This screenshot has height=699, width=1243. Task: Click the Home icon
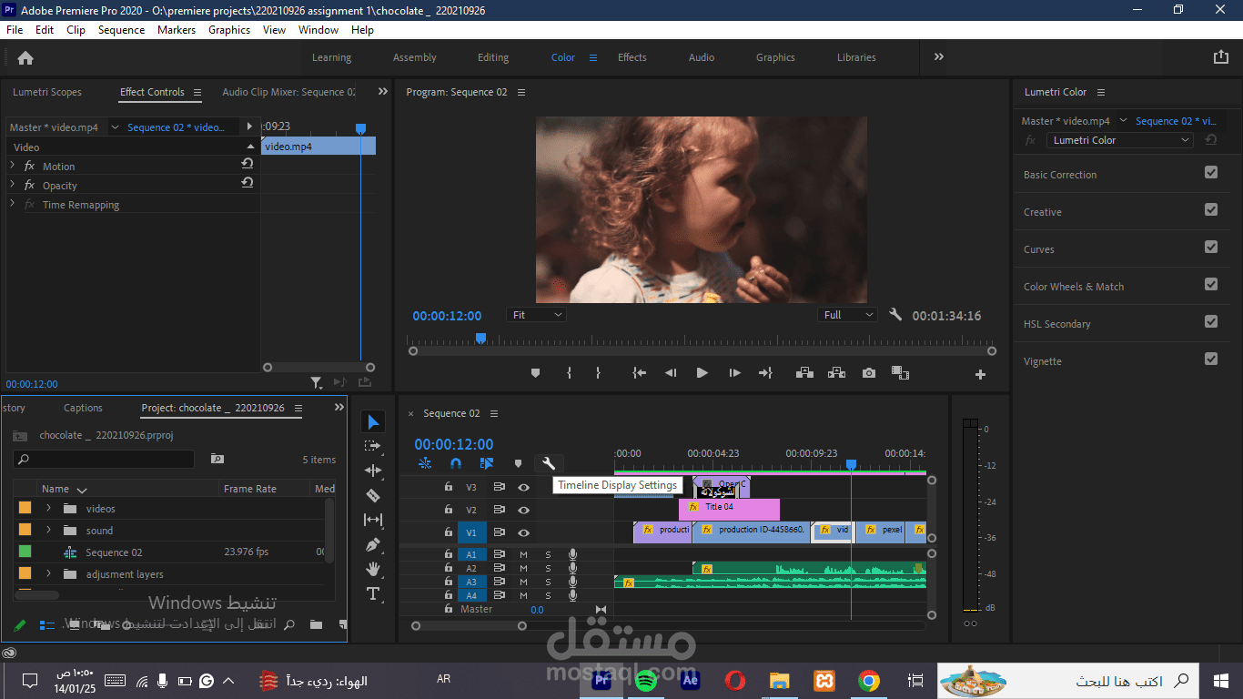tap(25, 57)
